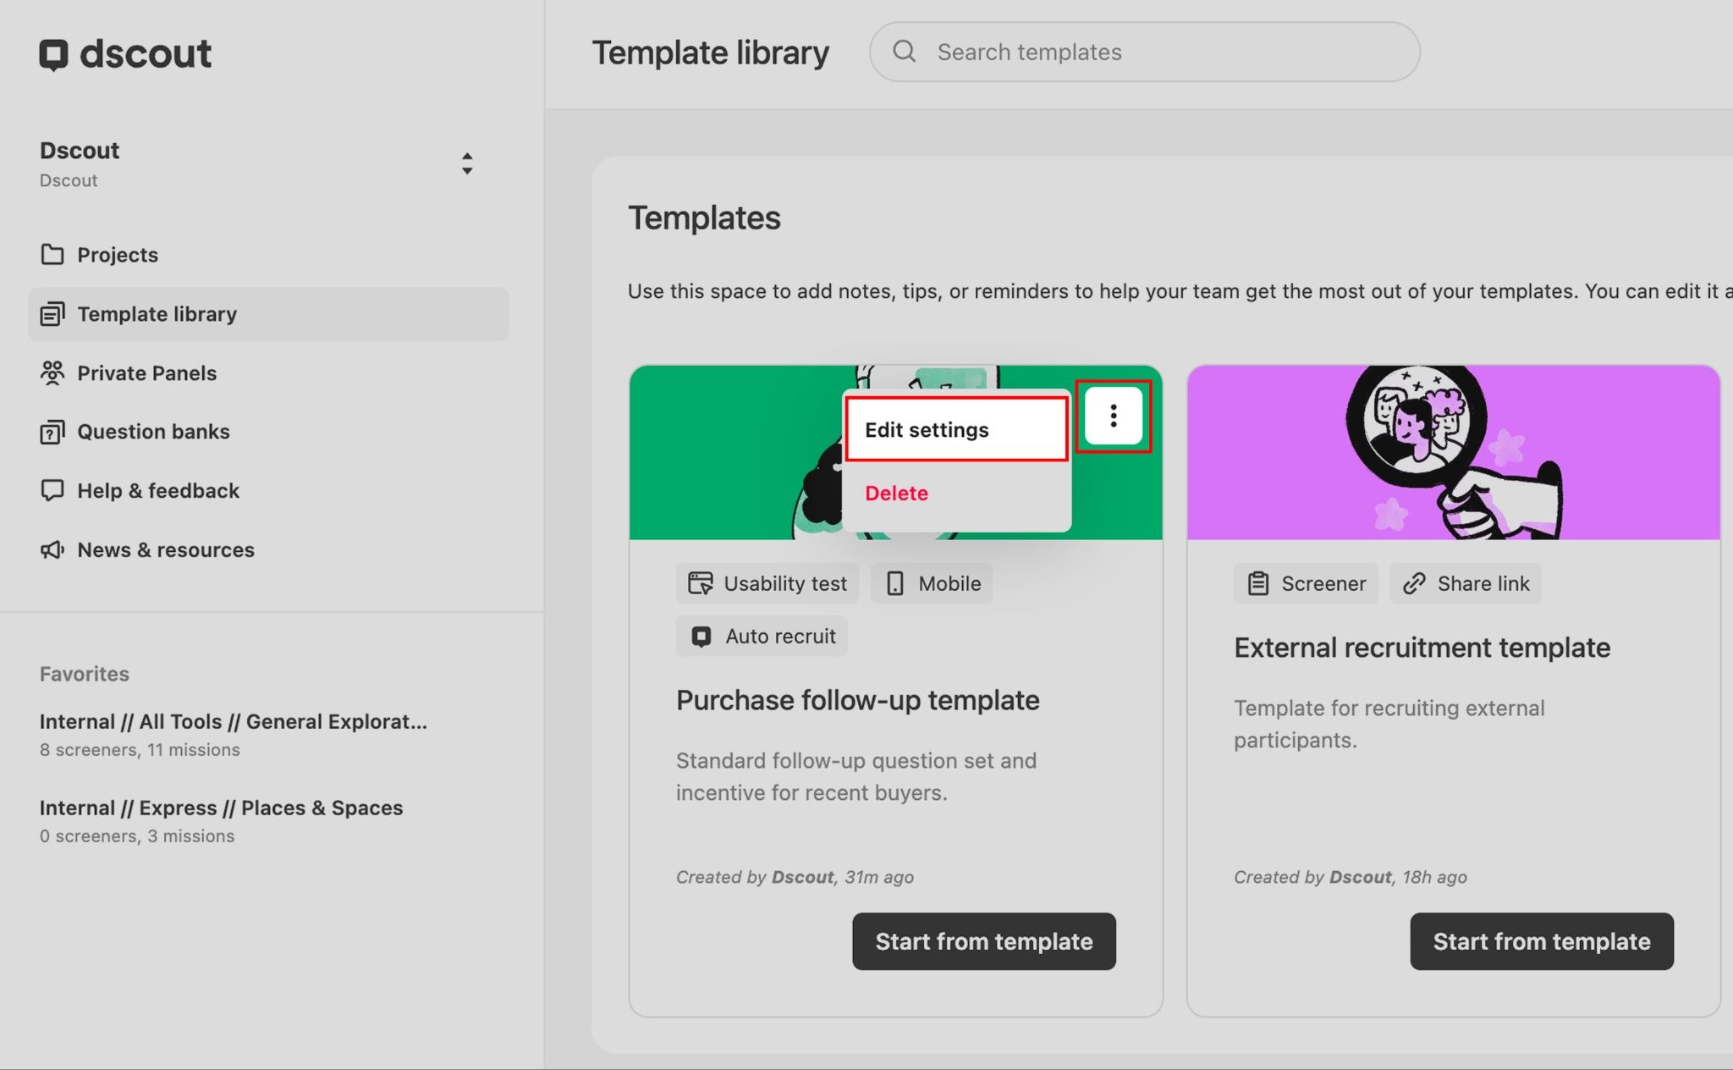Open Question banks icon
This screenshot has width=1733, height=1070.
52,433
